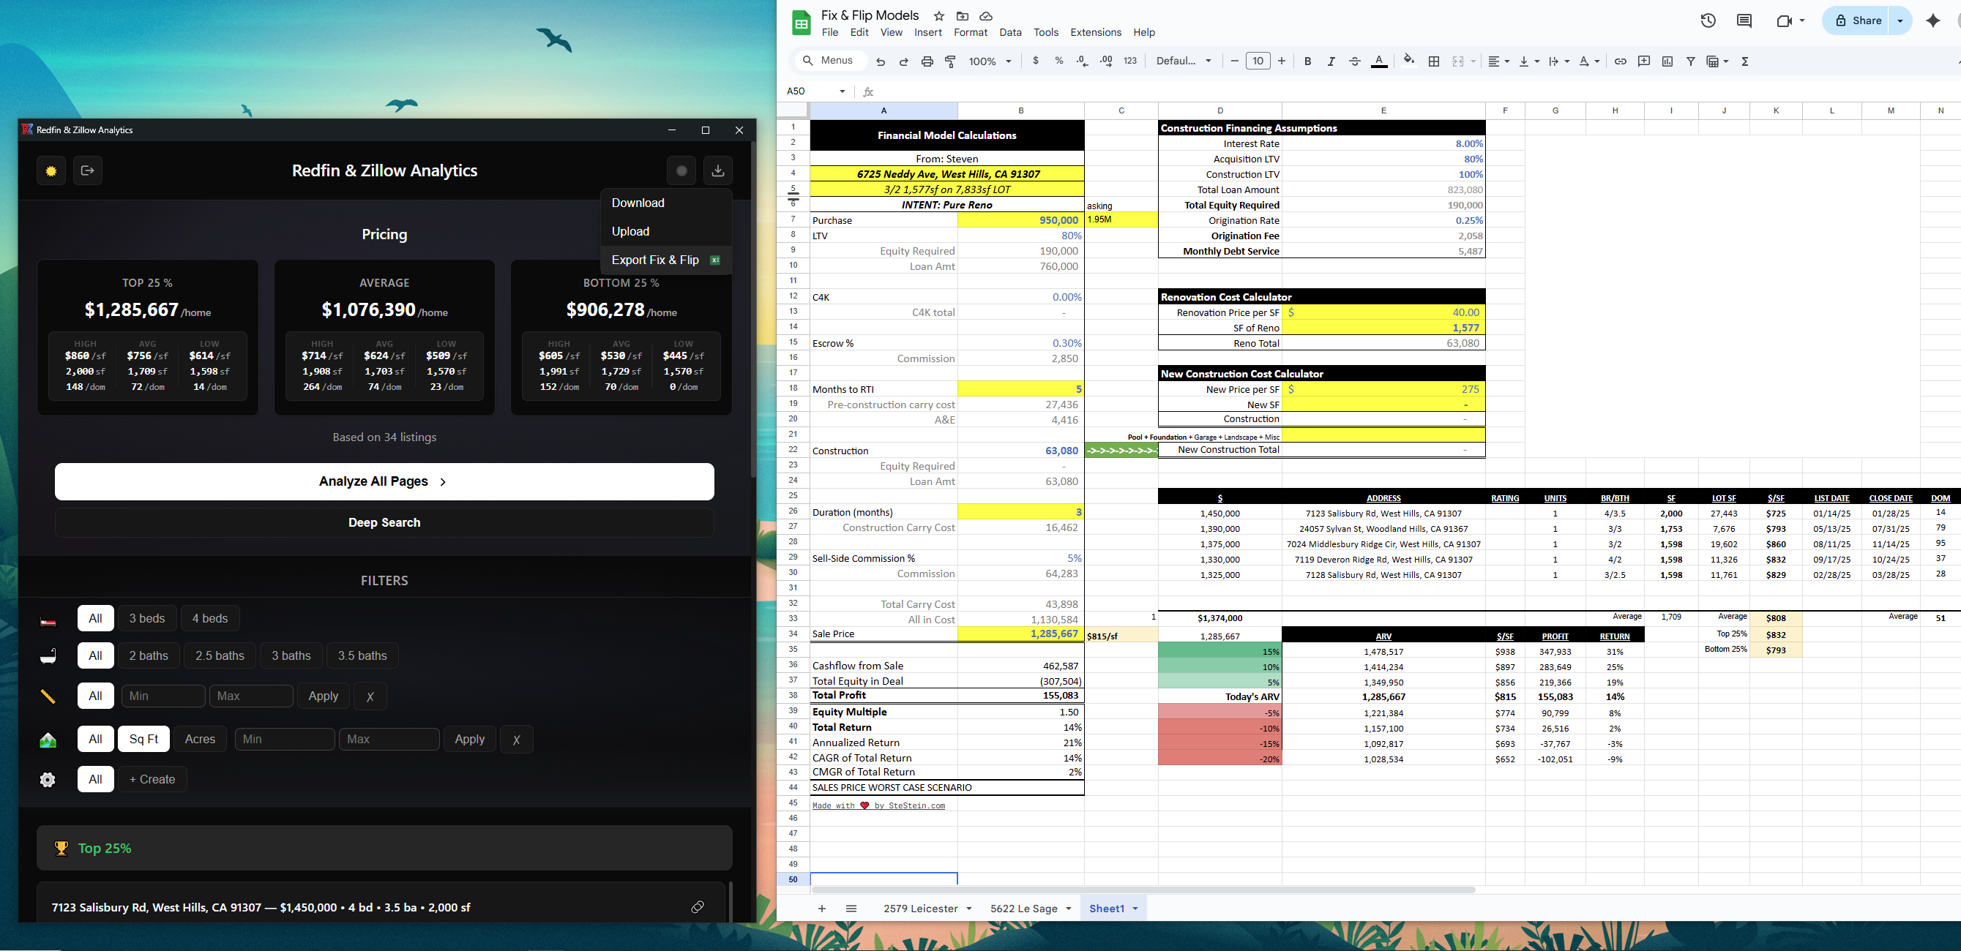Open the zoom level dropdown

click(x=990, y=61)
